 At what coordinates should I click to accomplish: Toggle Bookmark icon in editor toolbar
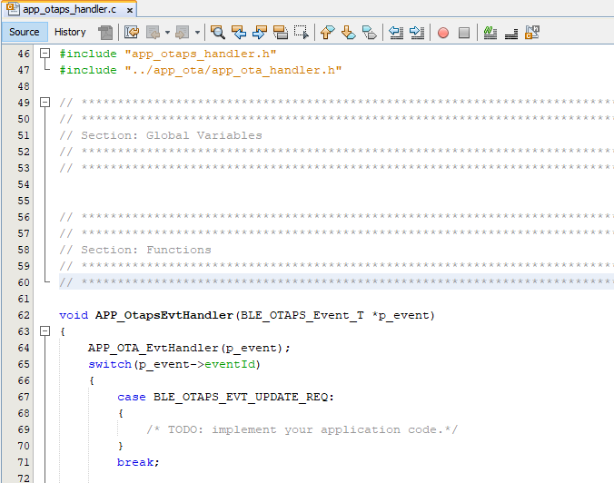pos(370,32)
